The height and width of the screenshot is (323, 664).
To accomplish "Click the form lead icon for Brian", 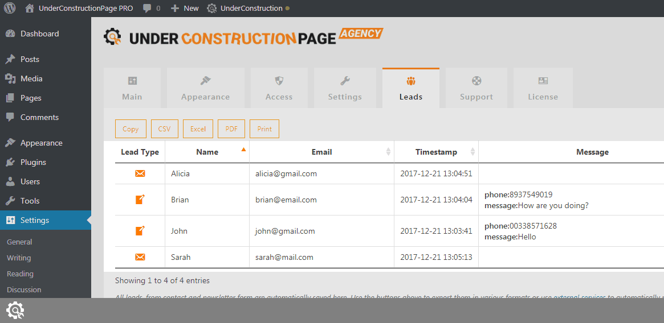I will (x=140, y=200).
